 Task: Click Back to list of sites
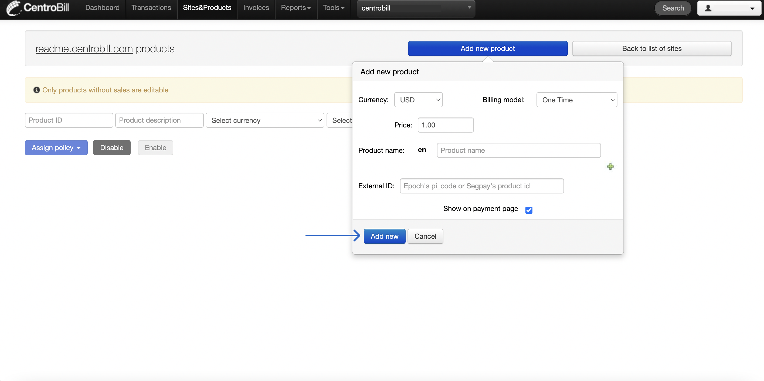(652, 49)
